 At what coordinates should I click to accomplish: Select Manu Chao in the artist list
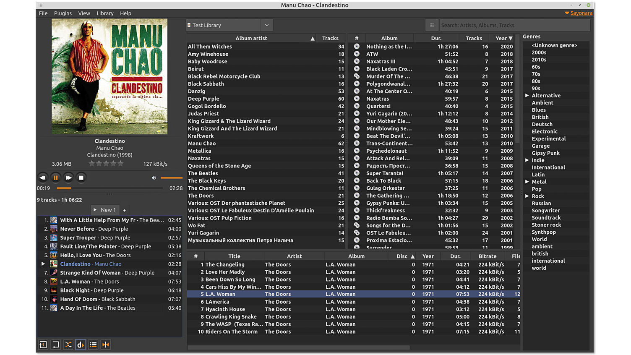click(x=266, y=144)
